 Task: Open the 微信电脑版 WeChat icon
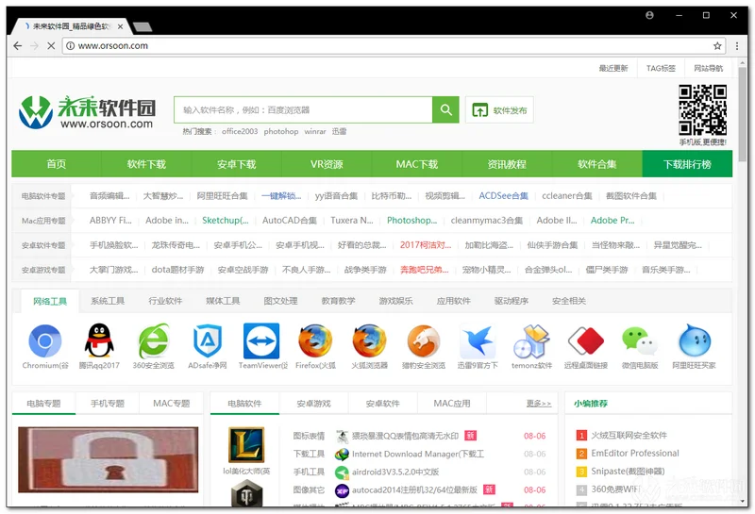coord(640,341)
